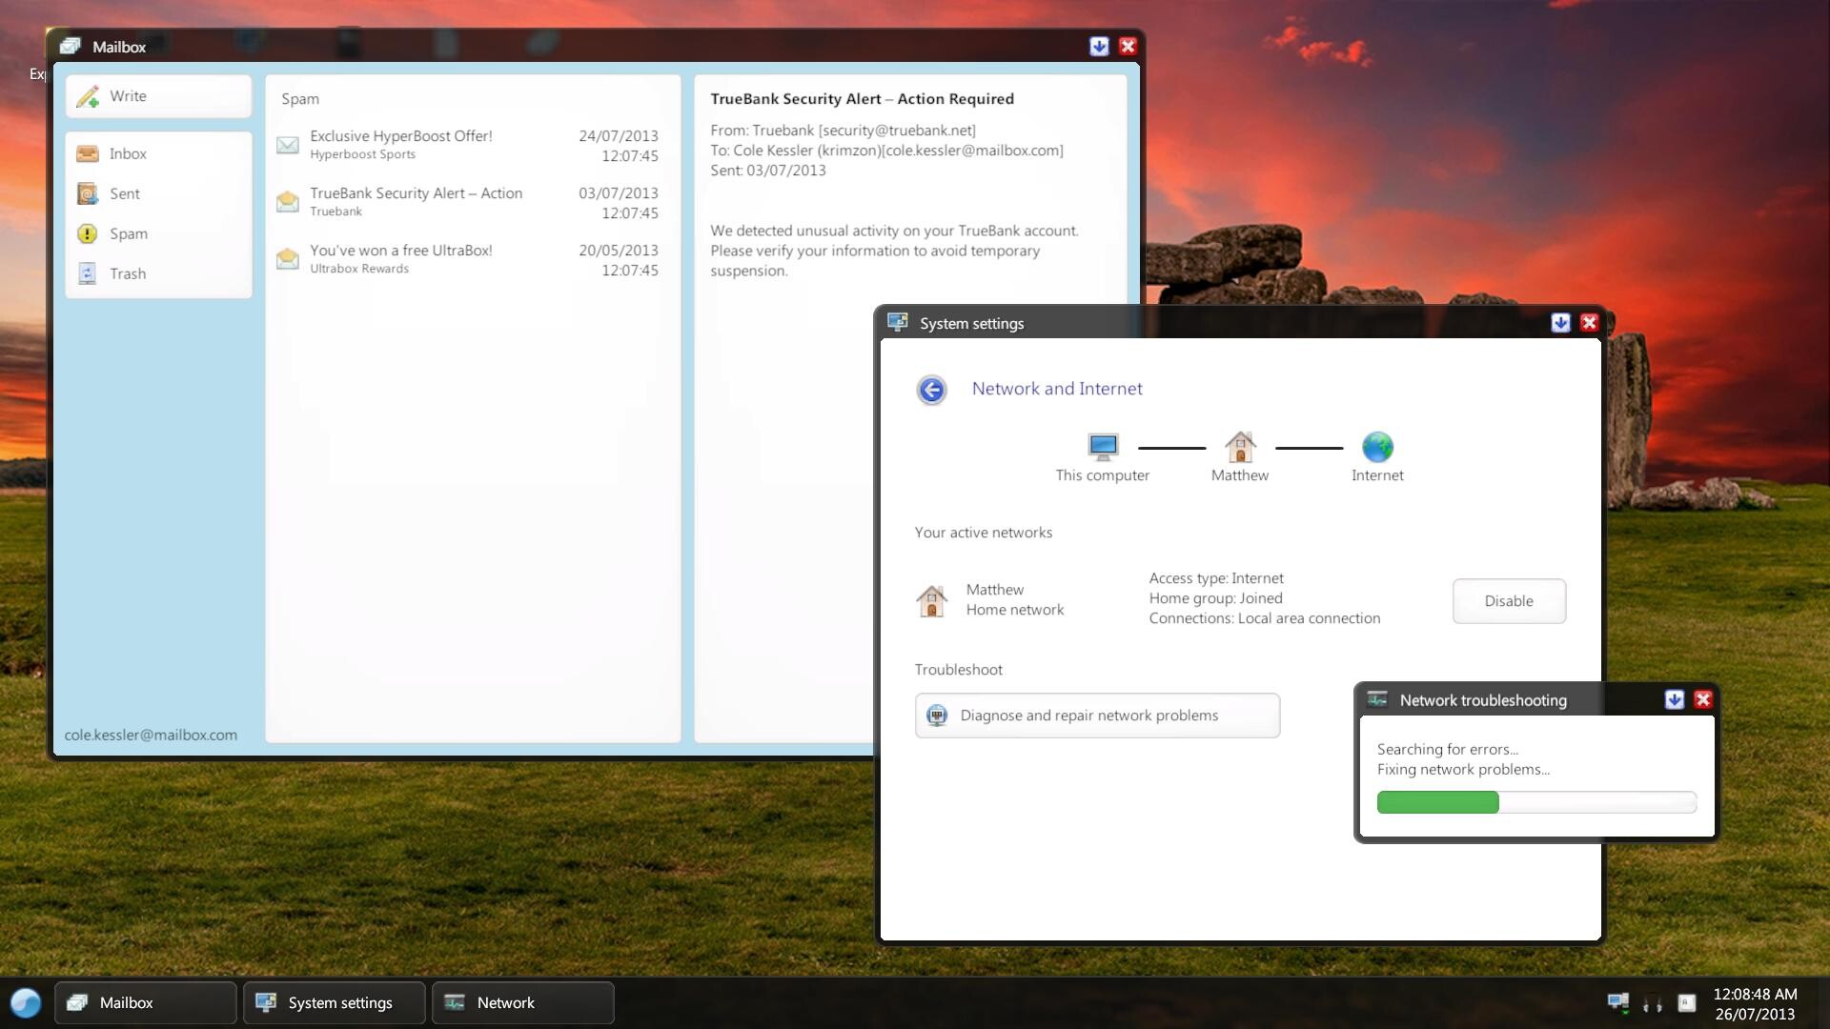
Task: Open the Sent mail folder
Action: 125,193
